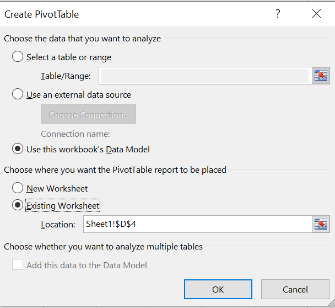
Task: Click the collapse dialog icon beside Location
Action: (x=321, y=224)
